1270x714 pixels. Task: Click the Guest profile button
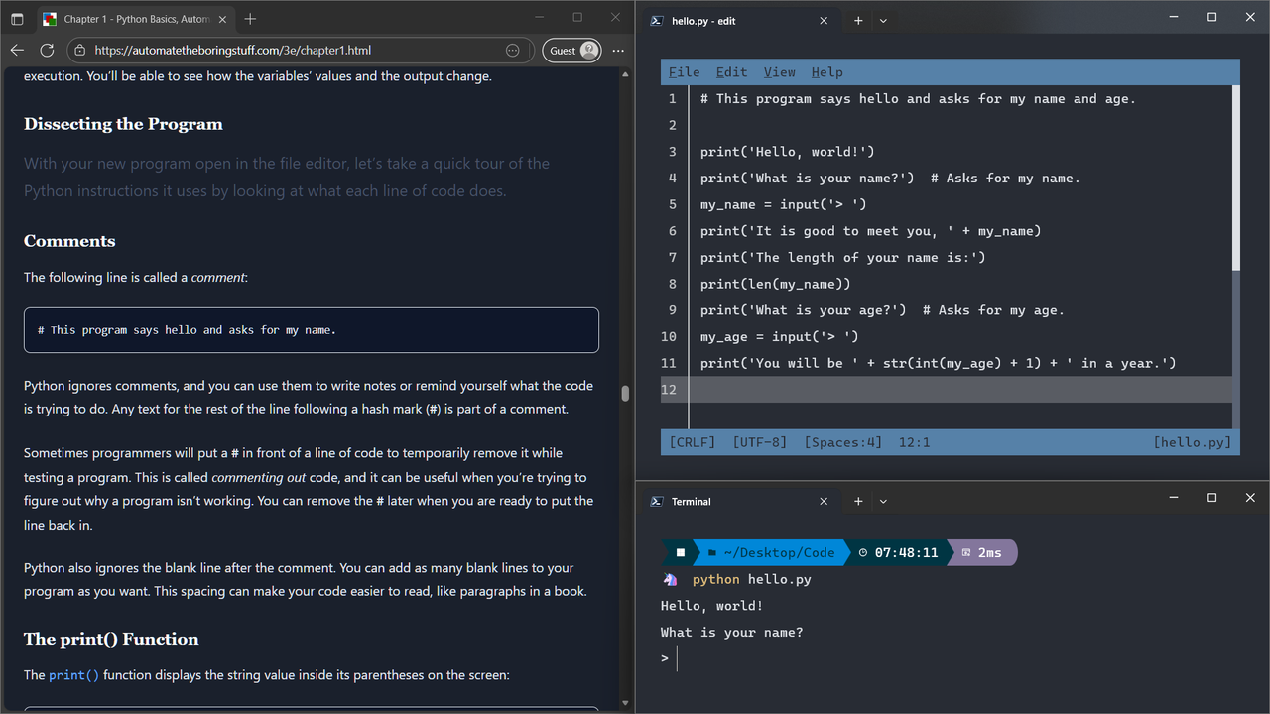tap(571, 50)
